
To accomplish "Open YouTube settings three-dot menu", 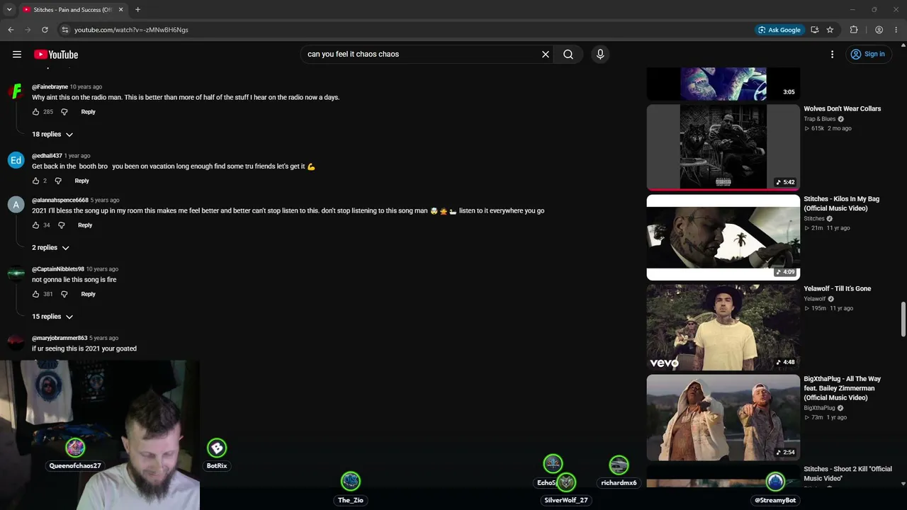I will coord(833,55).
